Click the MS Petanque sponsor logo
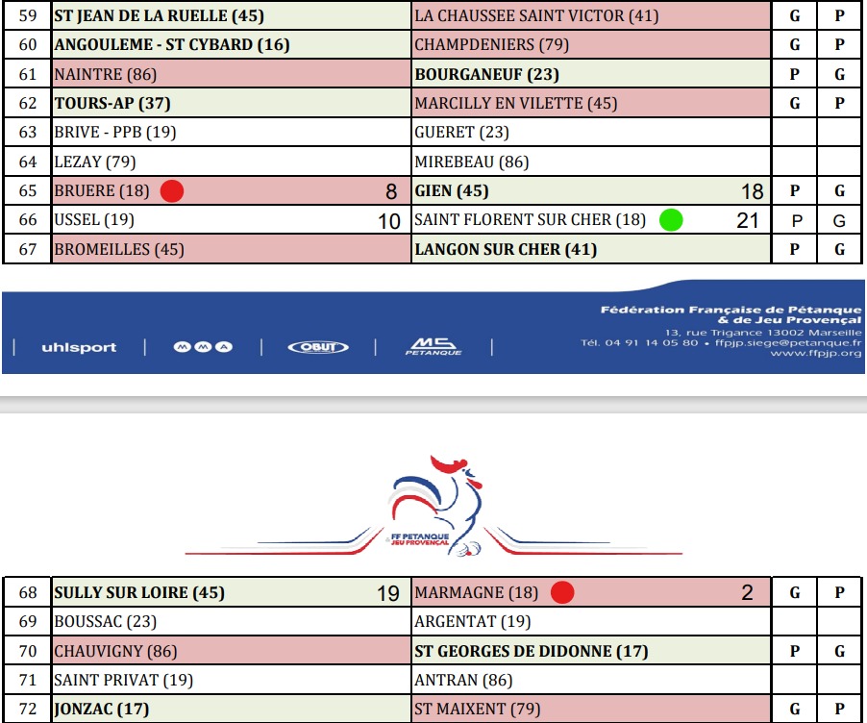 (433, 346)
